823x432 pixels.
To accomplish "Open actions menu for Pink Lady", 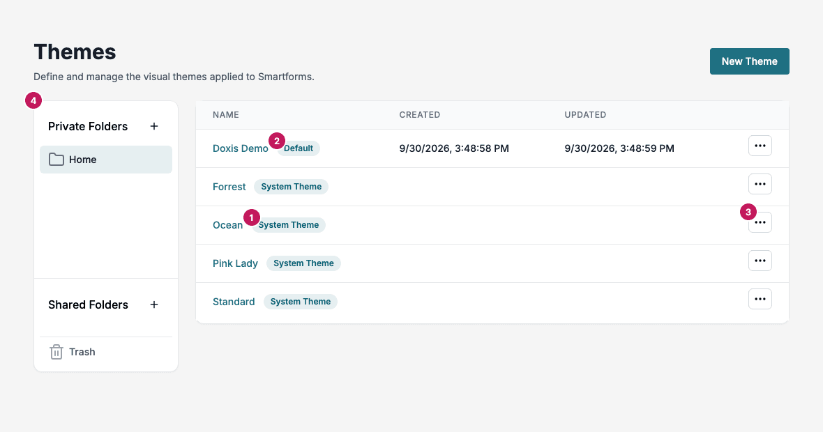I will tap(760, 261).
